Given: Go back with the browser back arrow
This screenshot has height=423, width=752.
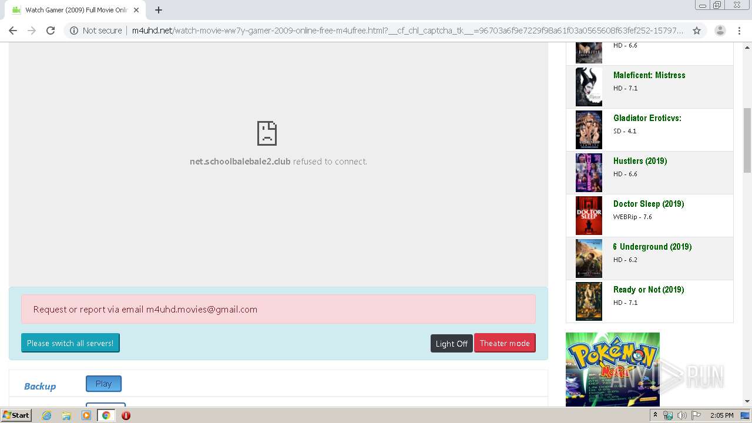Looking at the screenshot, I should click(x=13, y=31).
